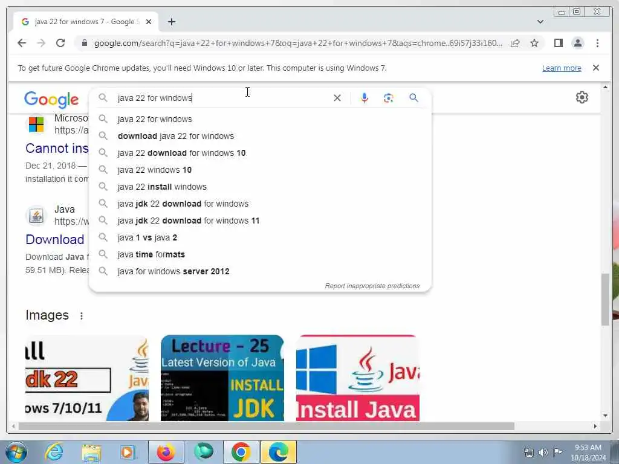Open the tab search dropdown arrow

[x=540, y=22]
